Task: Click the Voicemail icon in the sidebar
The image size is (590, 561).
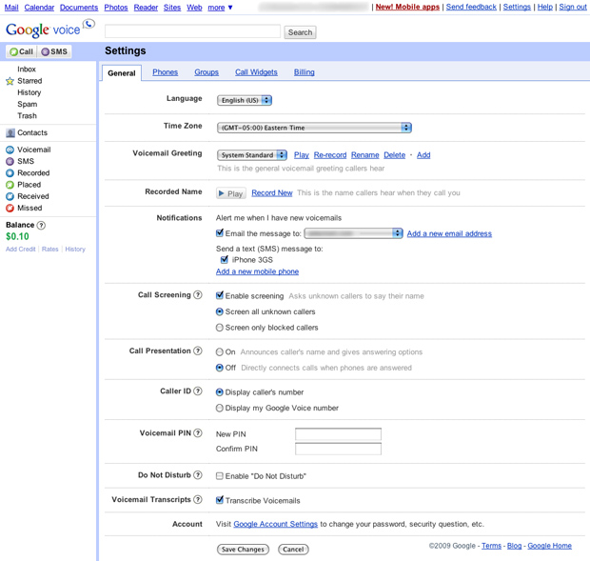Action: point(10,150)
